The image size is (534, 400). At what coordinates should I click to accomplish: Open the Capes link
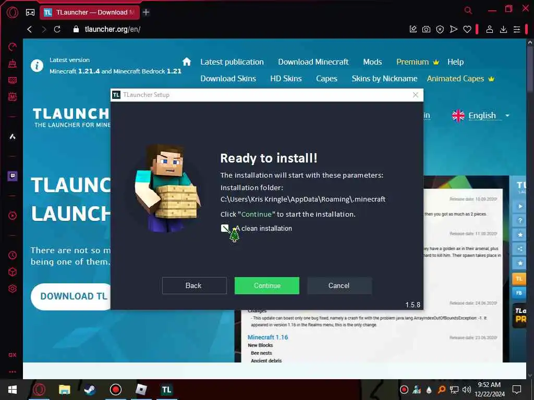326,79
